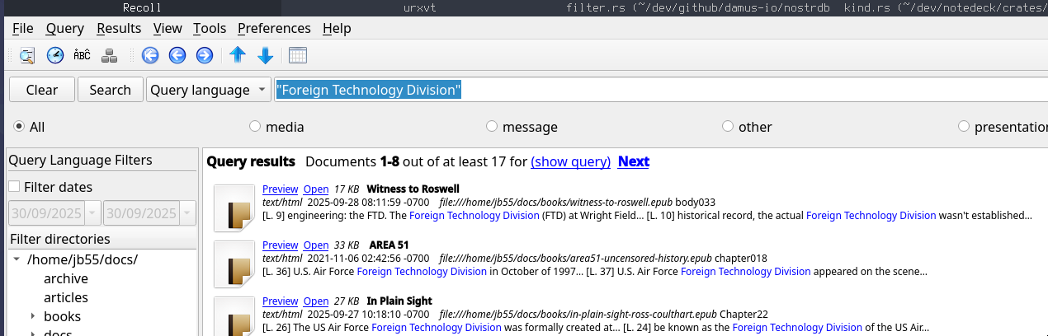
Task: Open document history clock icon
Action: (x=54, y=56)
